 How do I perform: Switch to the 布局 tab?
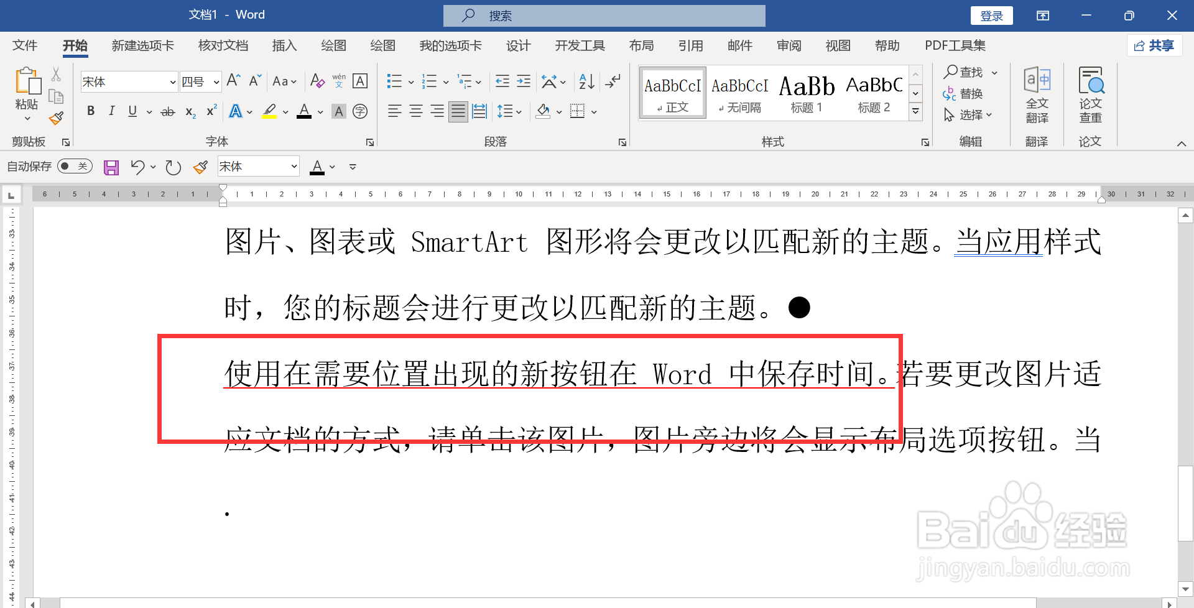pos(641,45)
